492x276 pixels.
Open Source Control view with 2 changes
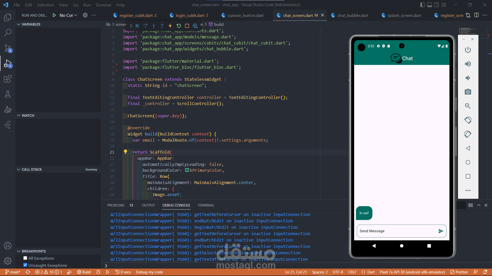point(8,48)
